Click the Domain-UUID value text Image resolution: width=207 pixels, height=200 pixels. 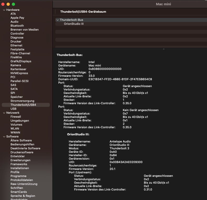(120, 79)
